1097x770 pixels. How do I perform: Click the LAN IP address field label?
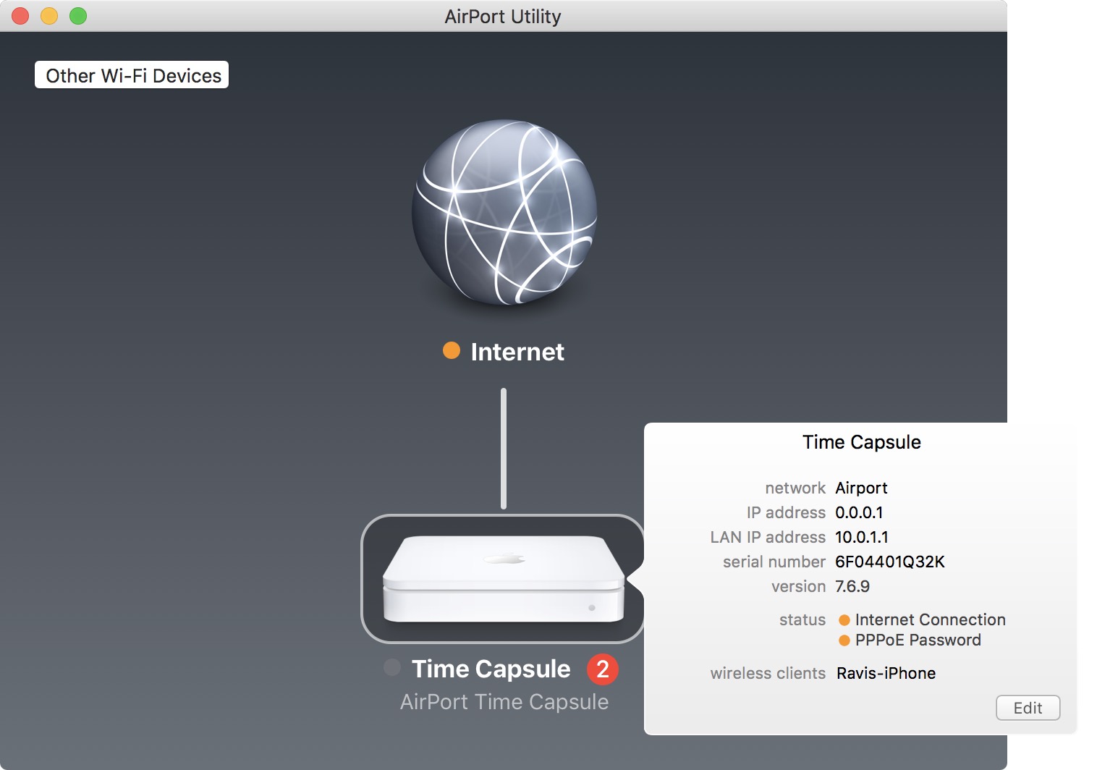tap(768, 538)
